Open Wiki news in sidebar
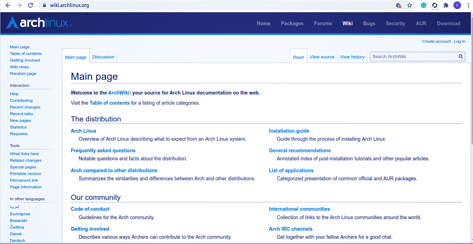This screenshot has width=473, height=244. coord(19,67)
